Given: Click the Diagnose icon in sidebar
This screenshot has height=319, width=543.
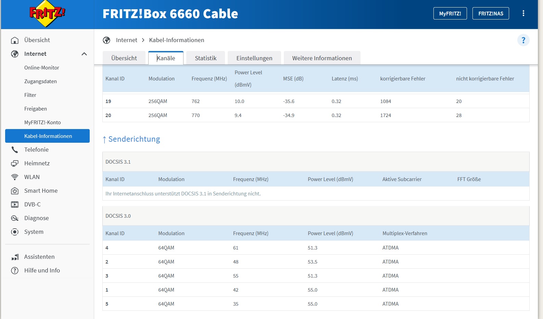Looking at the screenshot, I should [x=15, y=218].
